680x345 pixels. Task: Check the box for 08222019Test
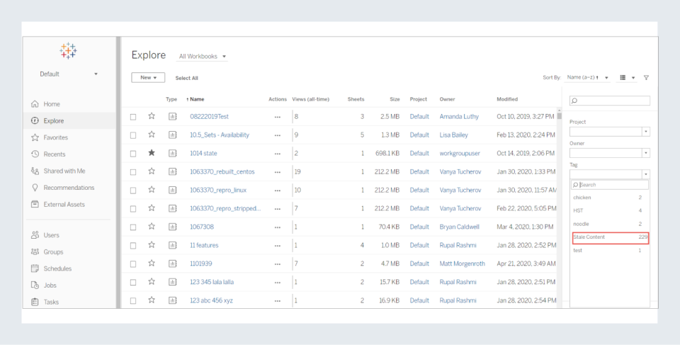pyautogui.click(x=133, y=117)
